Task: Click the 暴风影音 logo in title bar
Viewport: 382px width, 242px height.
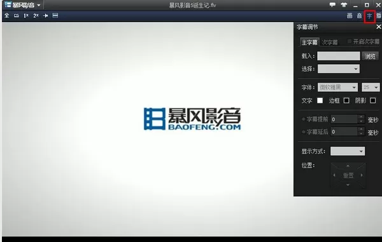Action: [20, 5]
